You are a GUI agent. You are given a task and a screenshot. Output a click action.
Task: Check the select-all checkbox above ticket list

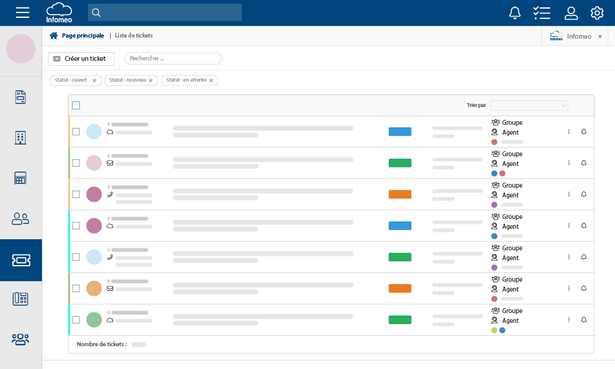(x=76, y=105)
